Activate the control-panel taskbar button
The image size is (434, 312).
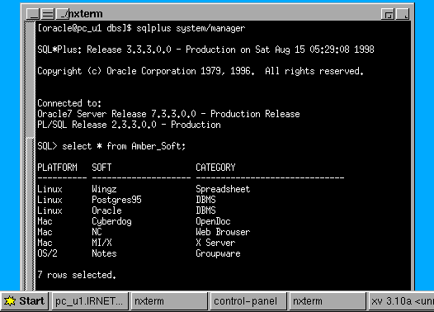tap(248, 301)
